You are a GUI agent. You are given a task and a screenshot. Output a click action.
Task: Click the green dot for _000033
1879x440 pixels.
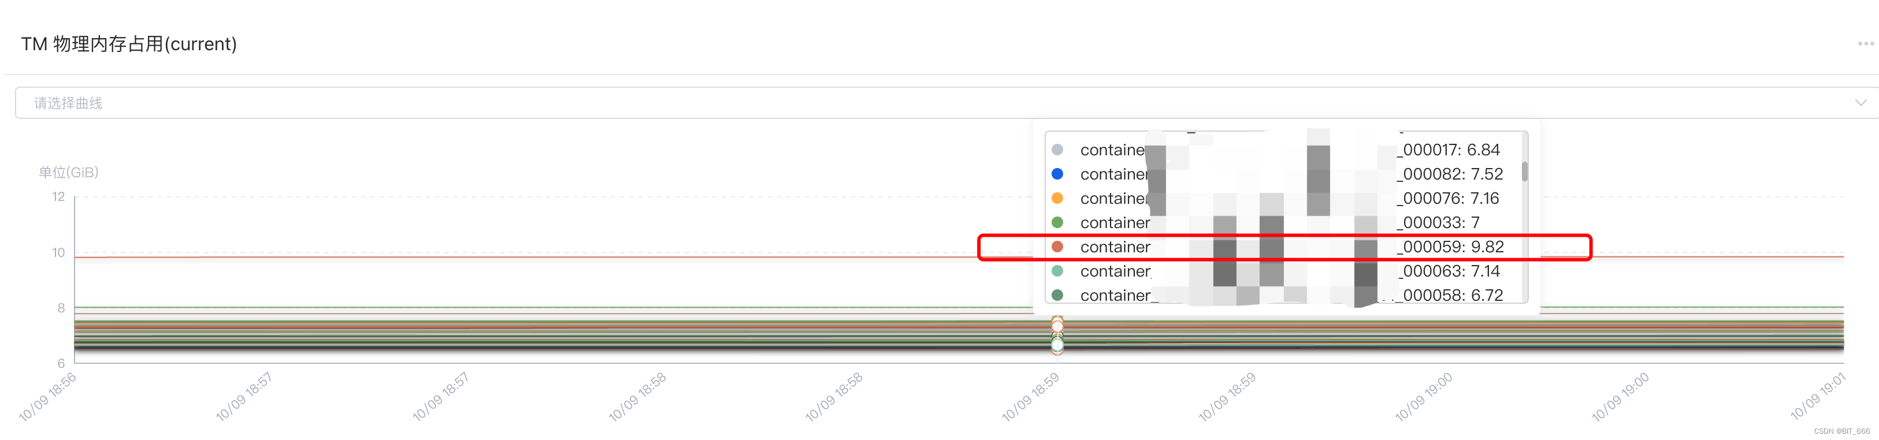point(1057,222)
